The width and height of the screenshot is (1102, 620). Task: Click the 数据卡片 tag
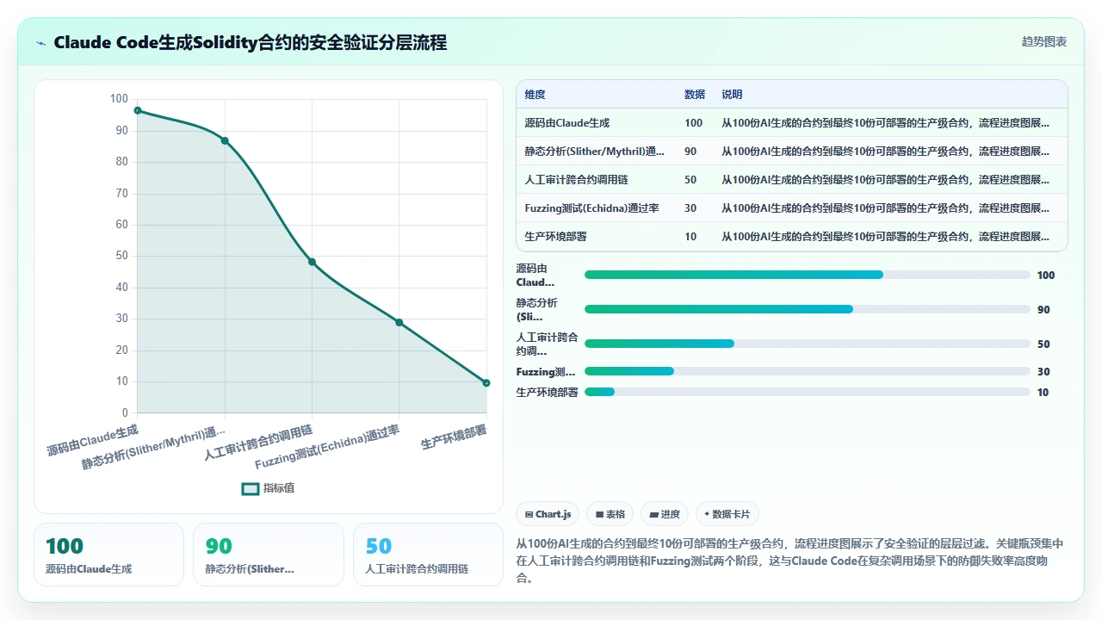pyautogui.click(x=727, y=514)
